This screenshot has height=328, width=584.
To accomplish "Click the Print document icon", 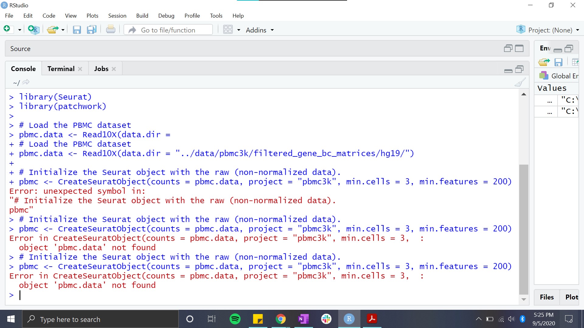I will pos(111,29).
